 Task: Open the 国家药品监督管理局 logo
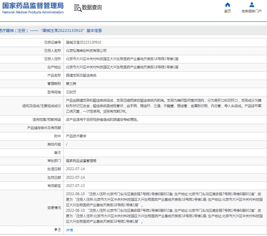[33, 6]
